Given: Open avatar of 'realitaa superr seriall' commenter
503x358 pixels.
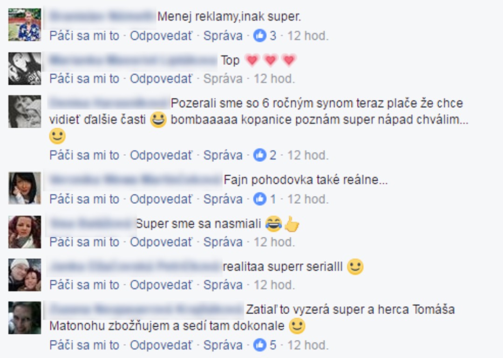Looking at the screenshot, I should (25, 275).
